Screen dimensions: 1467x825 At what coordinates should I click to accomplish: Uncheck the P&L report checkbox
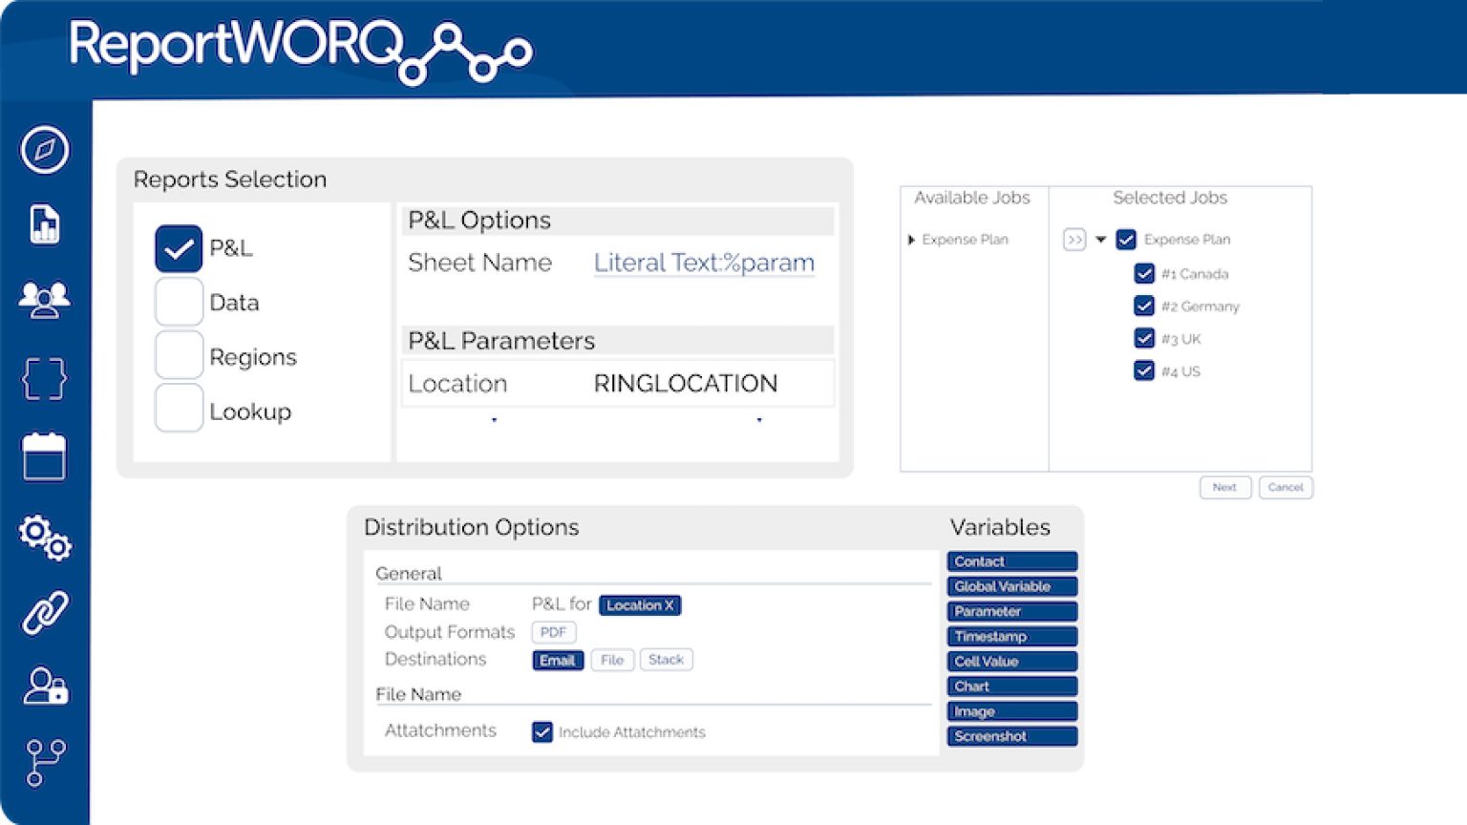[179, 247]
